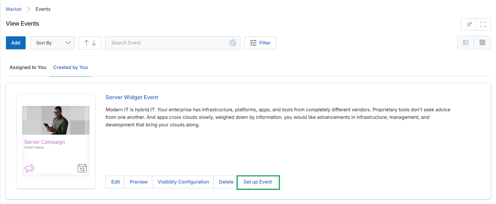
Task: Open the Filter options
Action: (x=260, y=43)
